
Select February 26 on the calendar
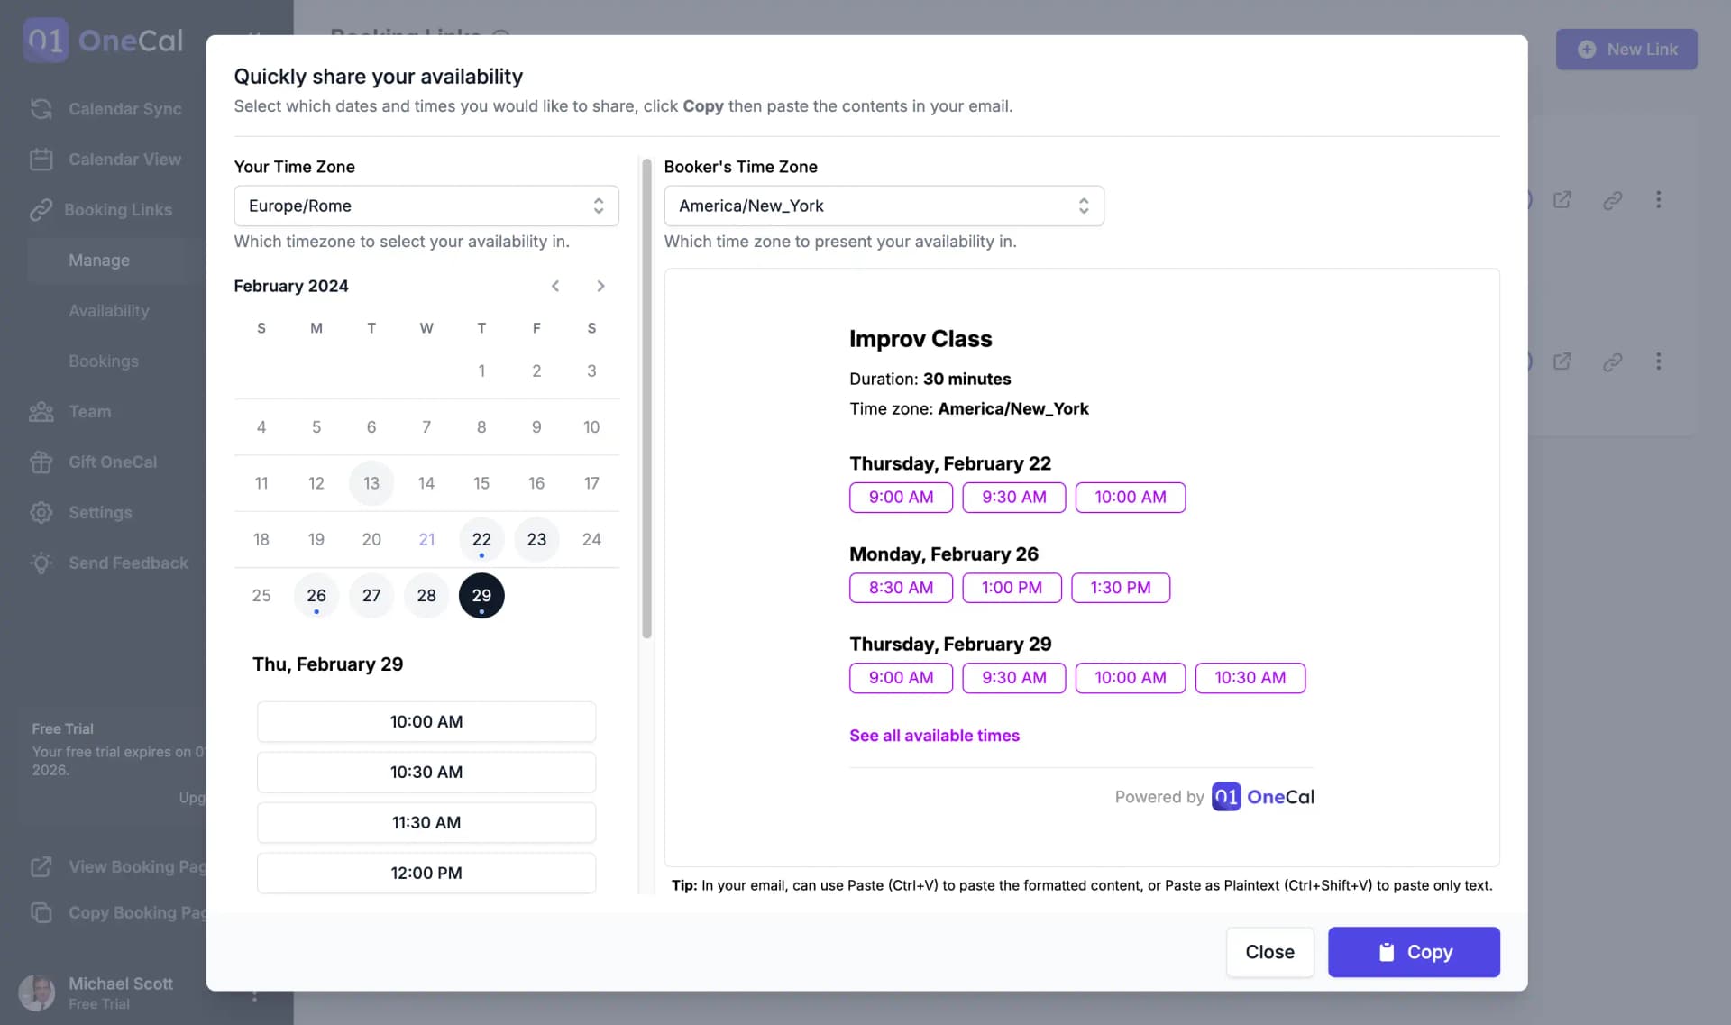316,596
